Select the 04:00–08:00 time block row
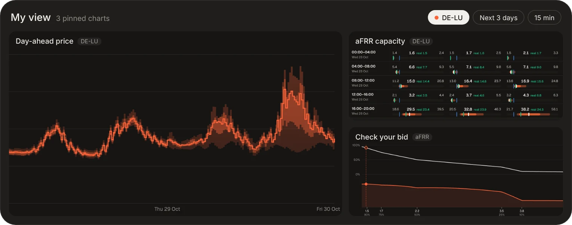572x225 pixels. tap(456, 69)
